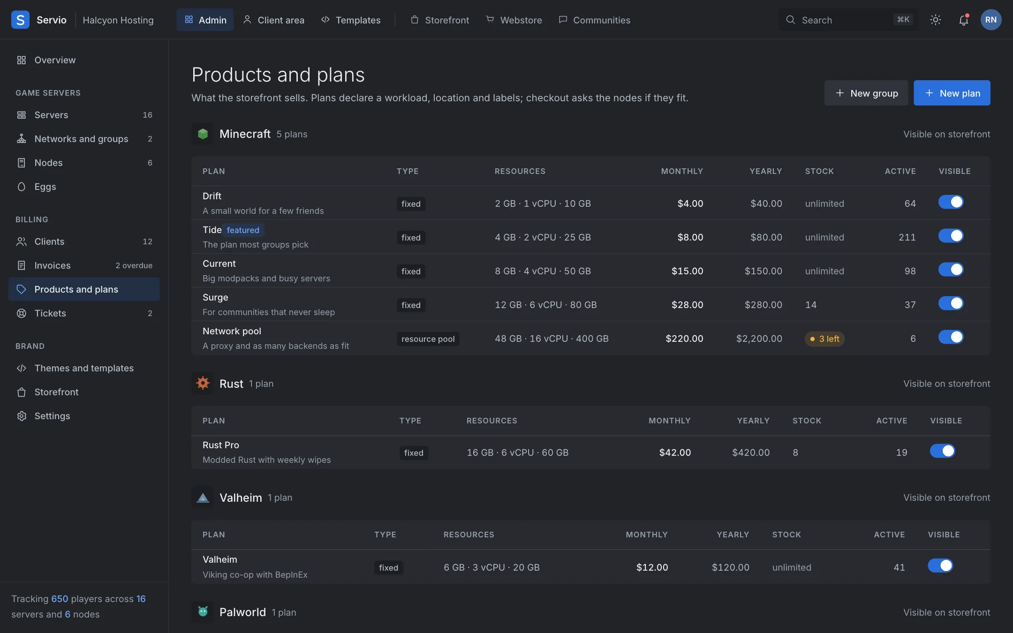
Task: Click the Servio logo icon
Action: point(20,20)
